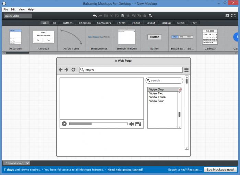Click the Quick Add input field
Screen dimensions: 240x175
pos(18,16)
